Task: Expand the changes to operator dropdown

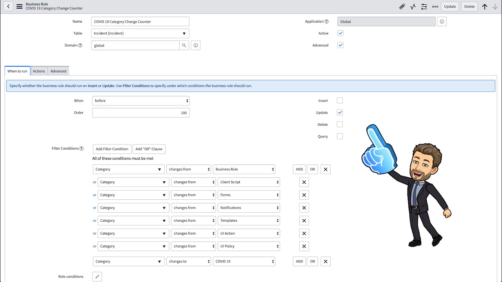Action: (189, 261)
